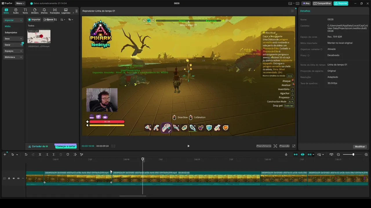Collapse the Importar sidebar section
This screenshot has height=208, width=371.
[13, 20]
